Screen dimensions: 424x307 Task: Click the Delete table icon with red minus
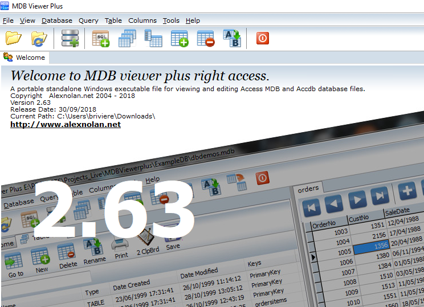point(206,38)
